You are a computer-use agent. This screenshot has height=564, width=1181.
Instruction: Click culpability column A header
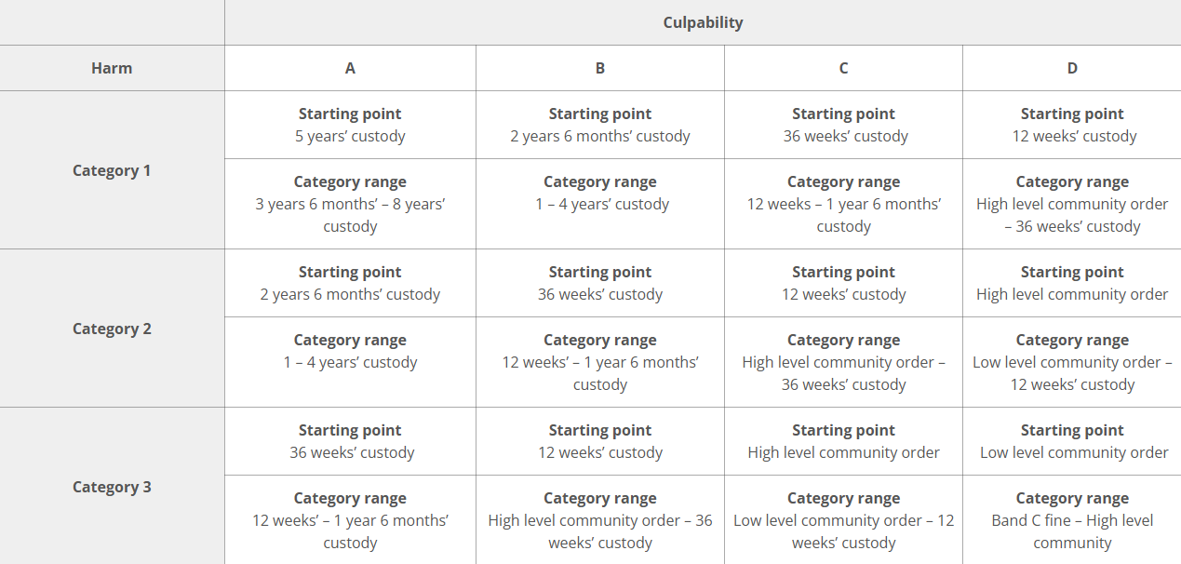tap(350, 68)
